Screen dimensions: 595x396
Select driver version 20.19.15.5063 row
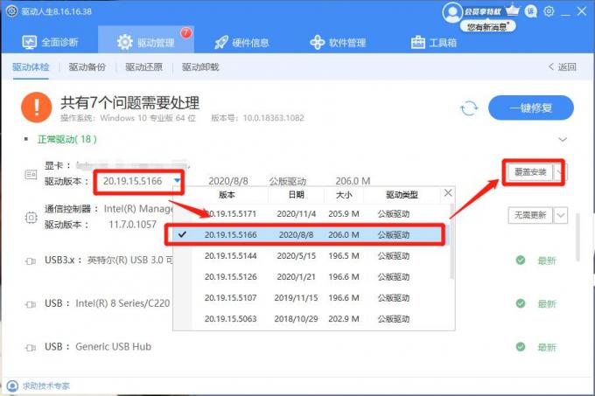(x=311, y=319)
